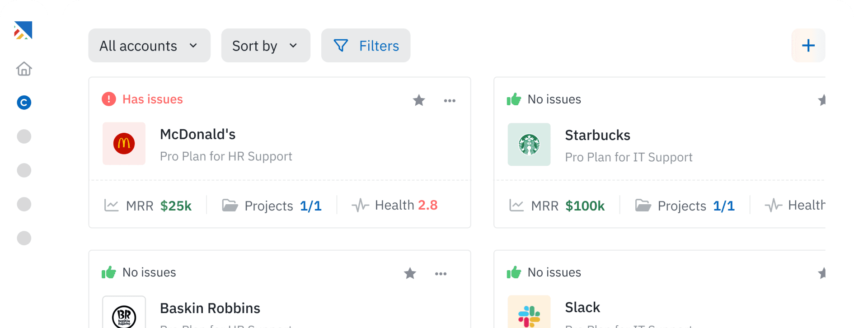Click McDonald's Projects 1/1 value
Viewport: 854px width, 328px height.
point(311,206)
